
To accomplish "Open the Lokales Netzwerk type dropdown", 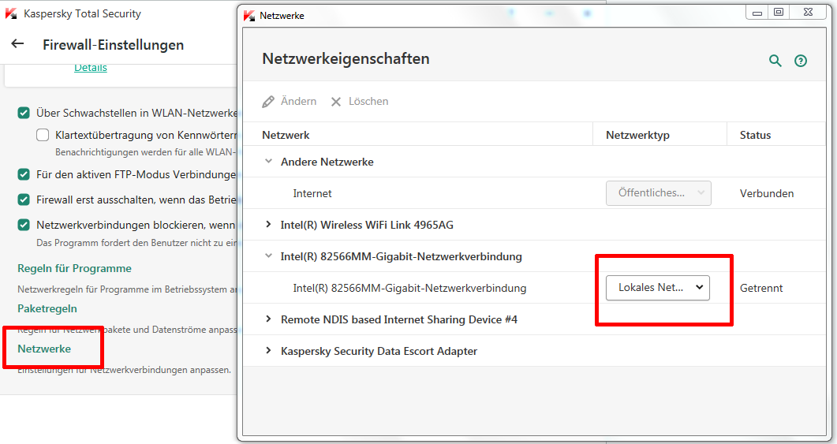I will click(658, 288).
